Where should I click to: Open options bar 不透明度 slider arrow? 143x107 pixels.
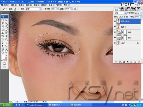(x=57, y=9)
